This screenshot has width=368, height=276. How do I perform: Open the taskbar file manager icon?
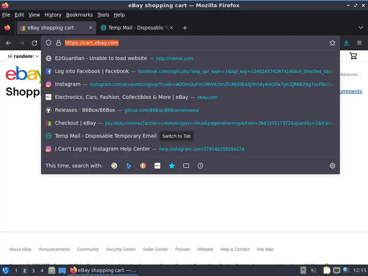[x=52, y=271]
